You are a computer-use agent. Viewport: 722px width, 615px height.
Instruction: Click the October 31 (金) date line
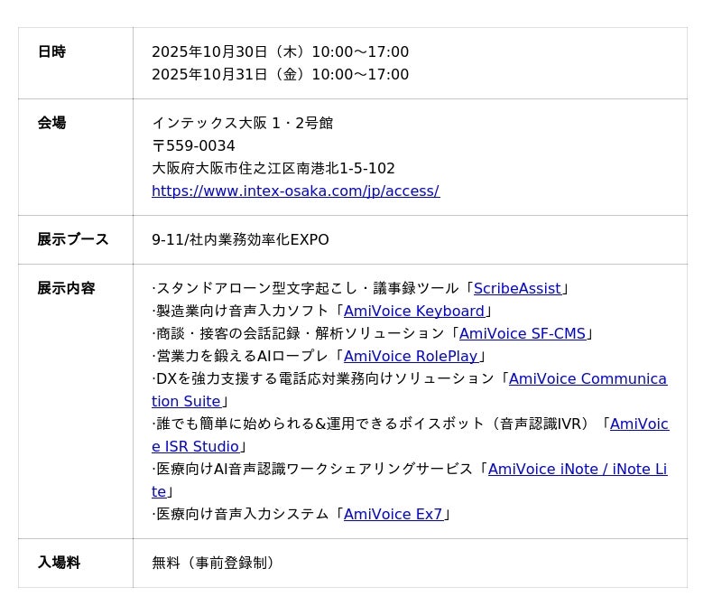[280, 75]
